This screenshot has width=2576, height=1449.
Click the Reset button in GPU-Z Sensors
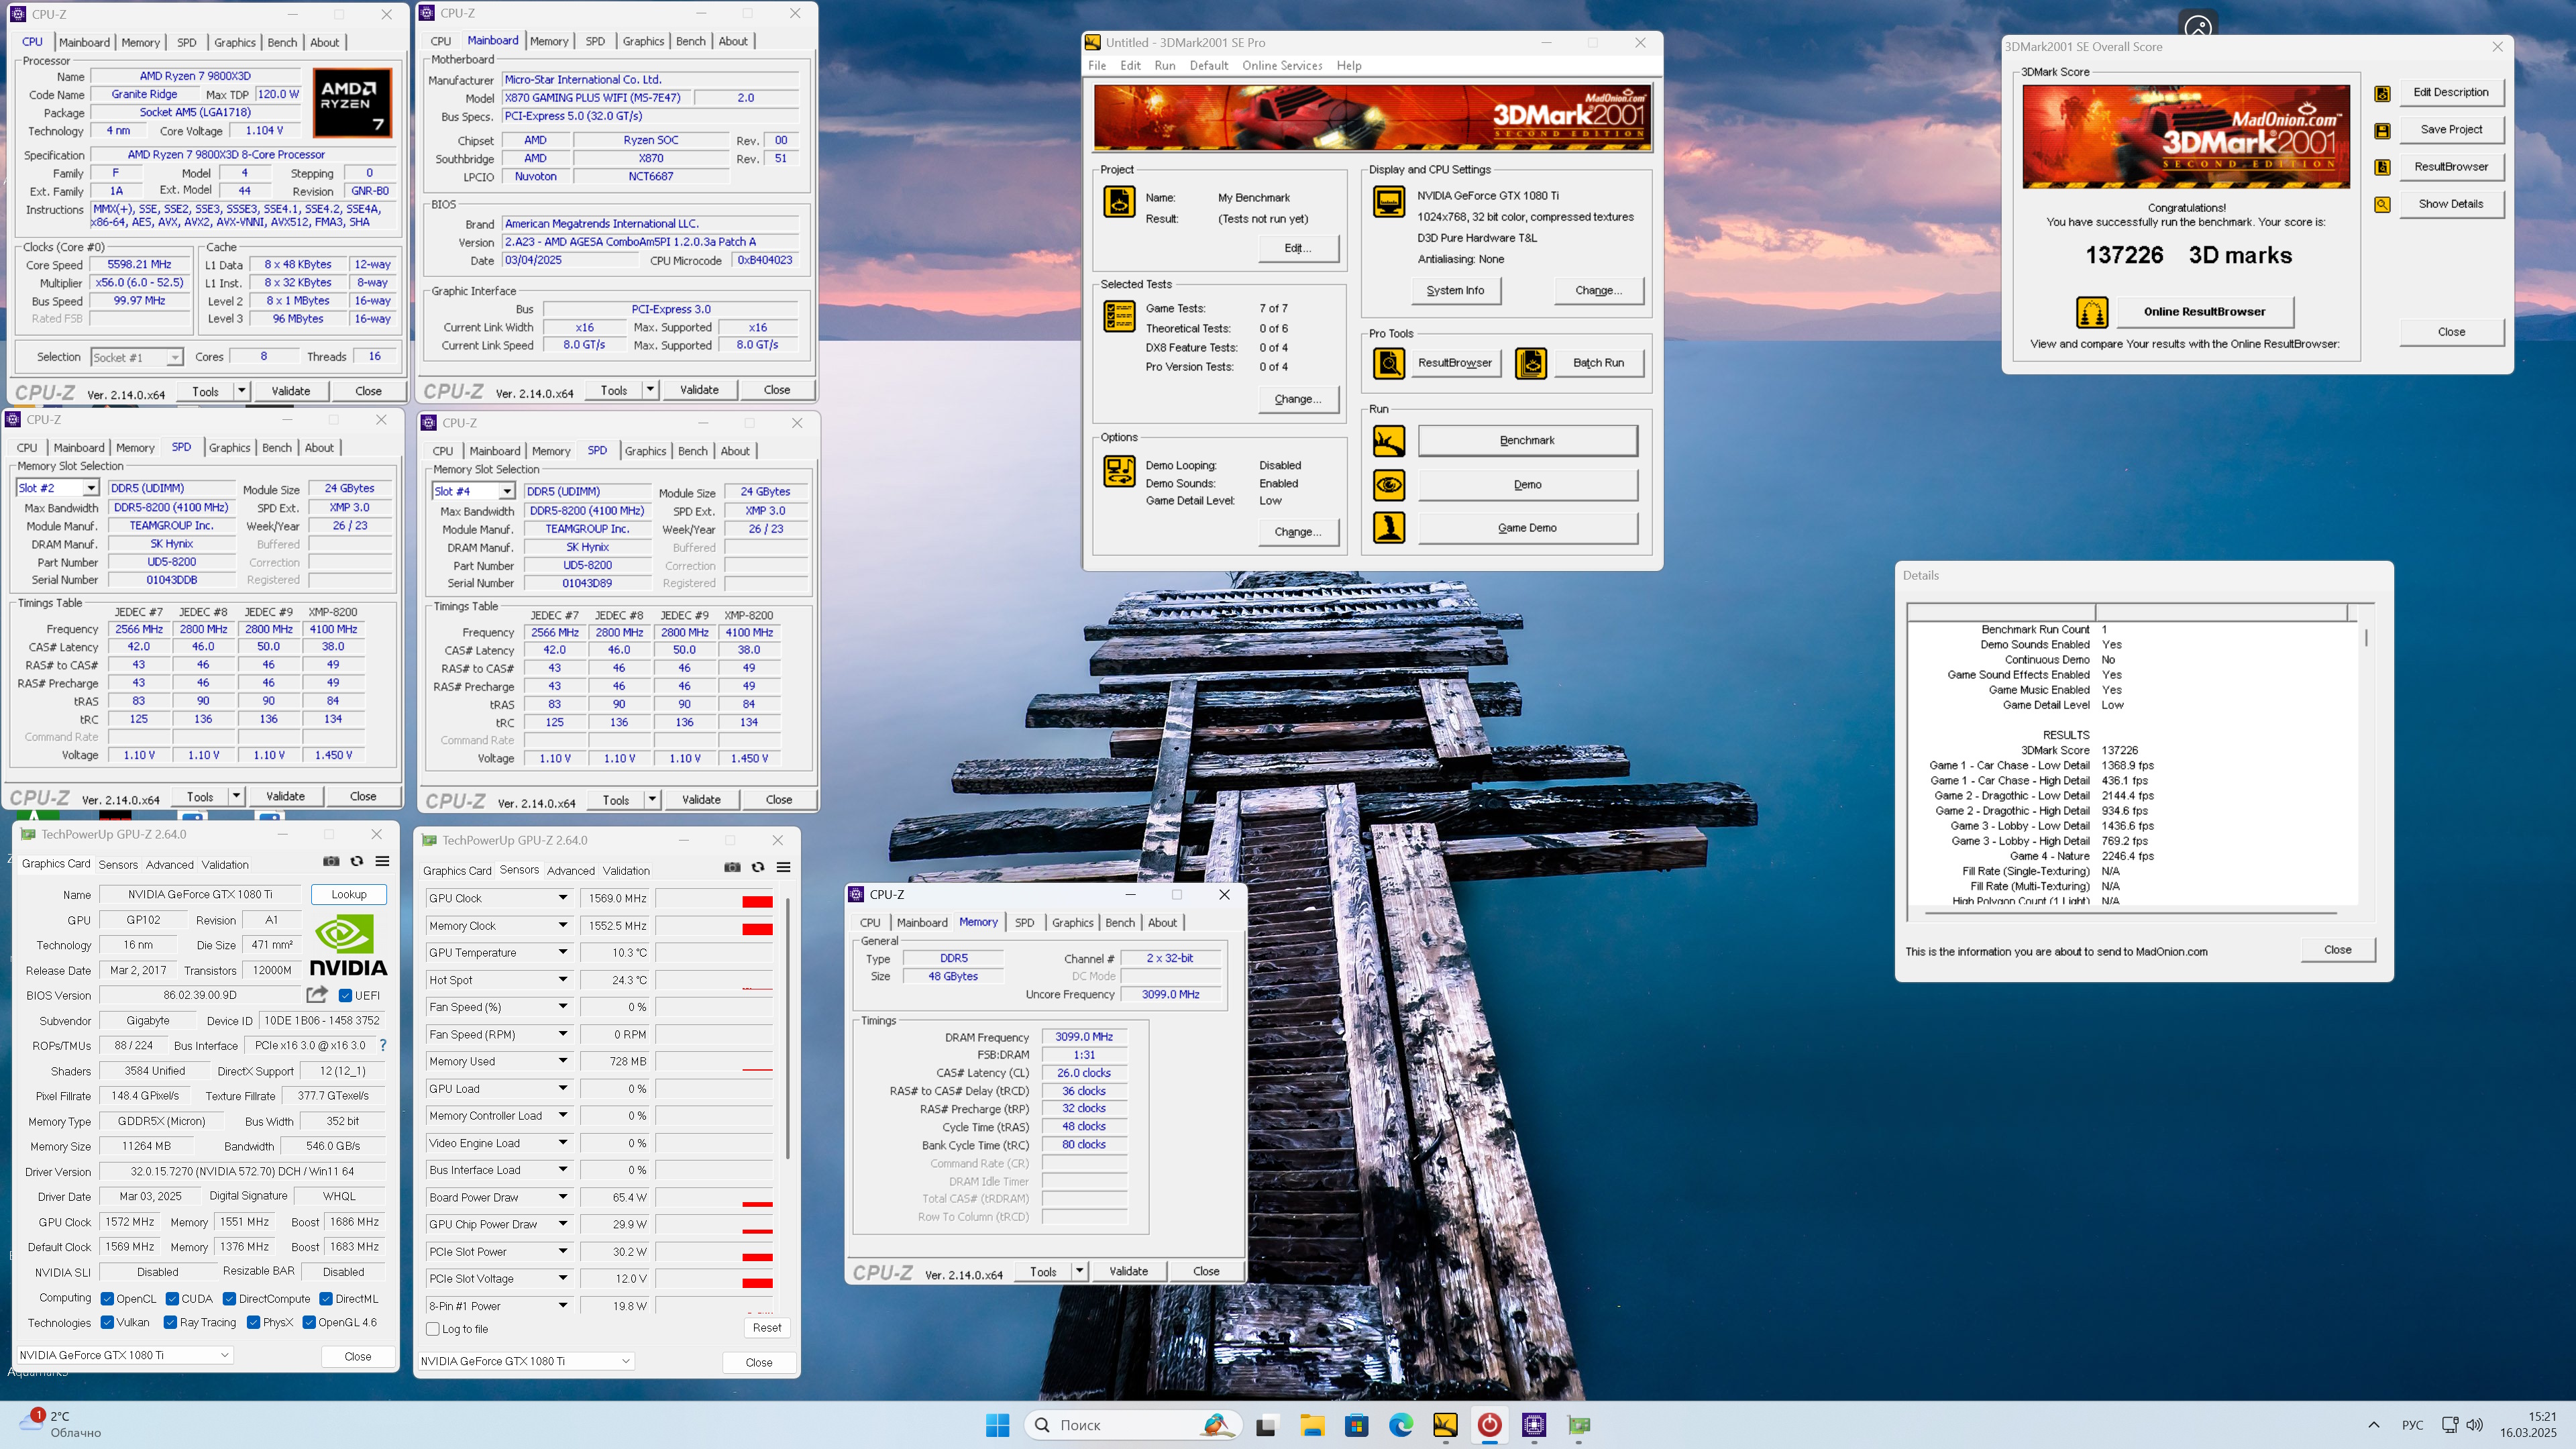(x=767, y=1328)
